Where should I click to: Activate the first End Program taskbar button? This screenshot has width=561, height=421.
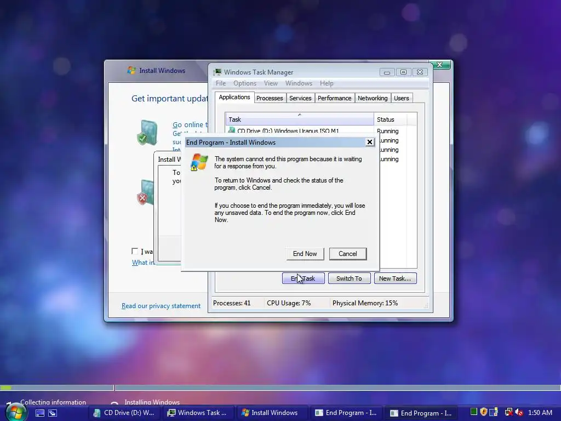click(x=346, y=413)
